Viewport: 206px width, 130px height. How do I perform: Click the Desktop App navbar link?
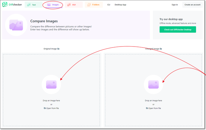coord(120,5)
